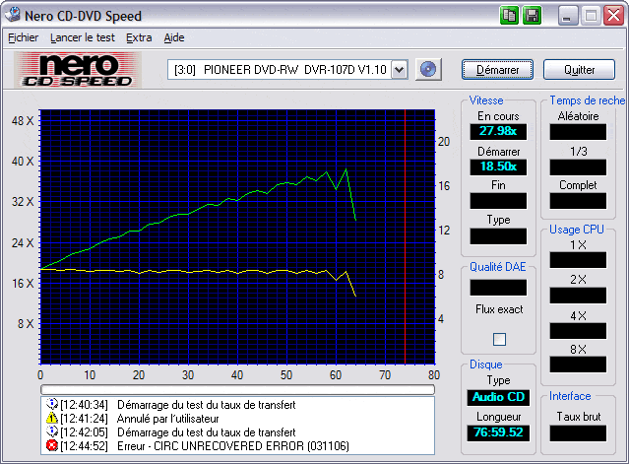Click the CPU usage 2X field
629x464 pixels.
[x=578, y=296]
